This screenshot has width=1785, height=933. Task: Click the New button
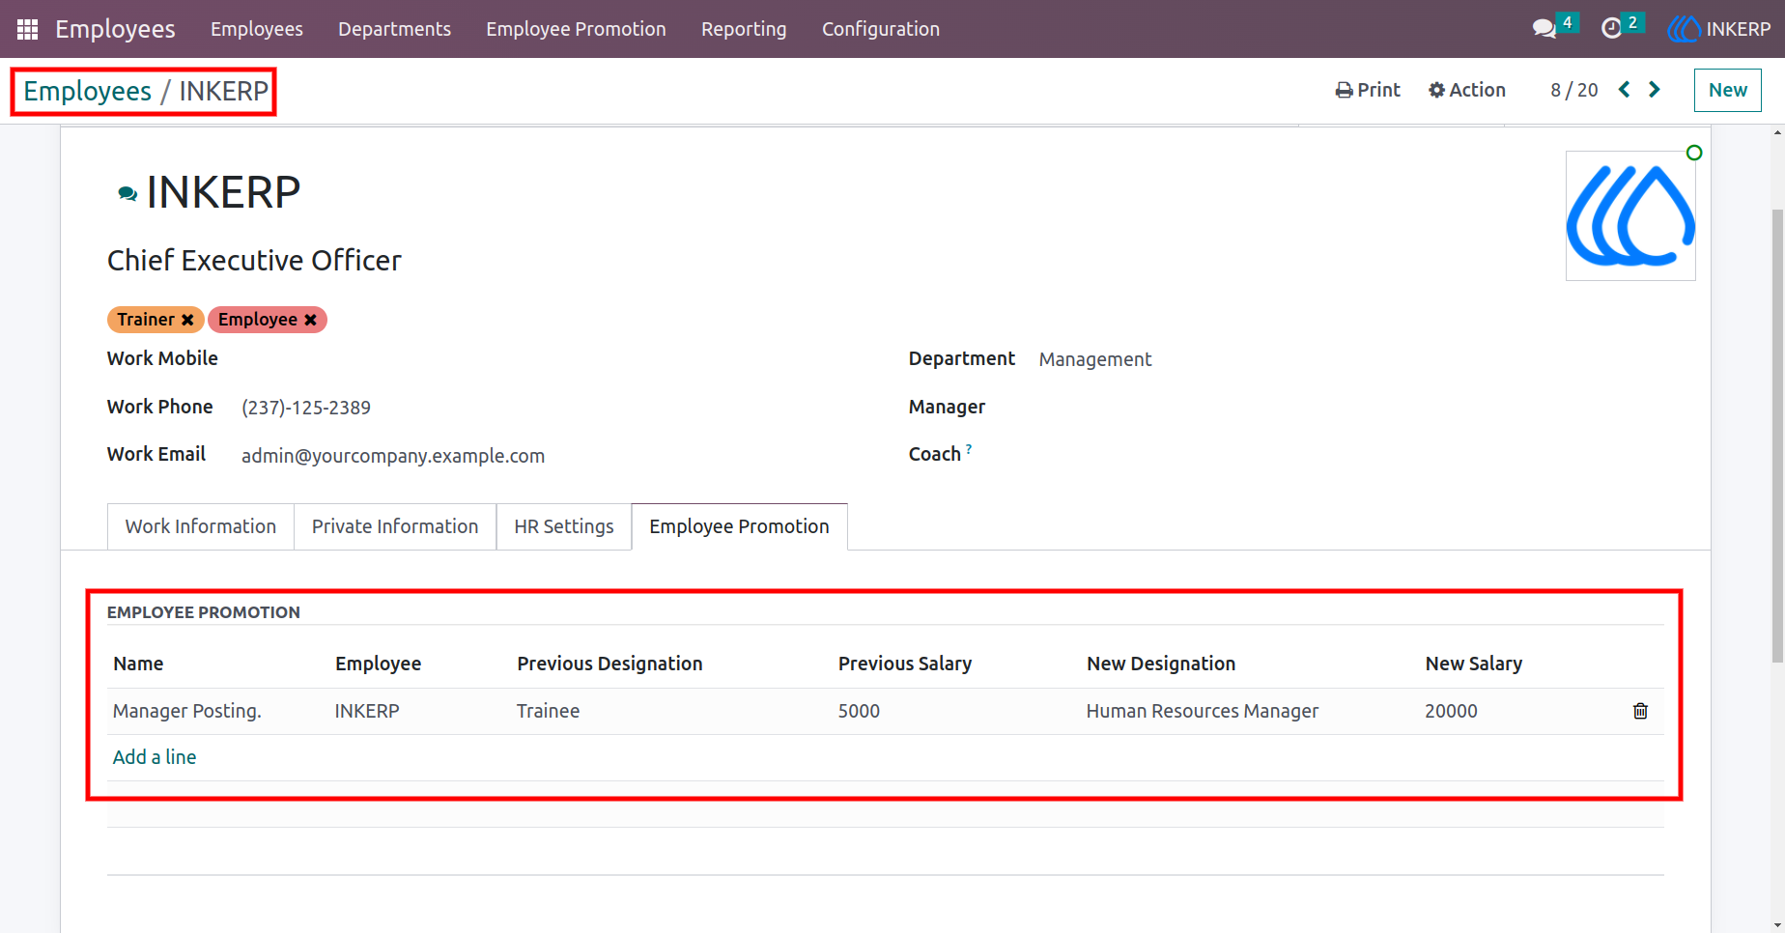[1728, 90]
